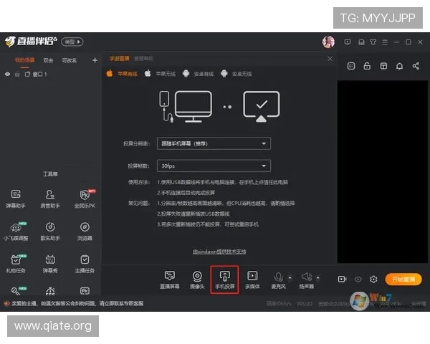Screen dimensions: 430x344
Task: Add a new scene with plus button
Action: point(95,60)
